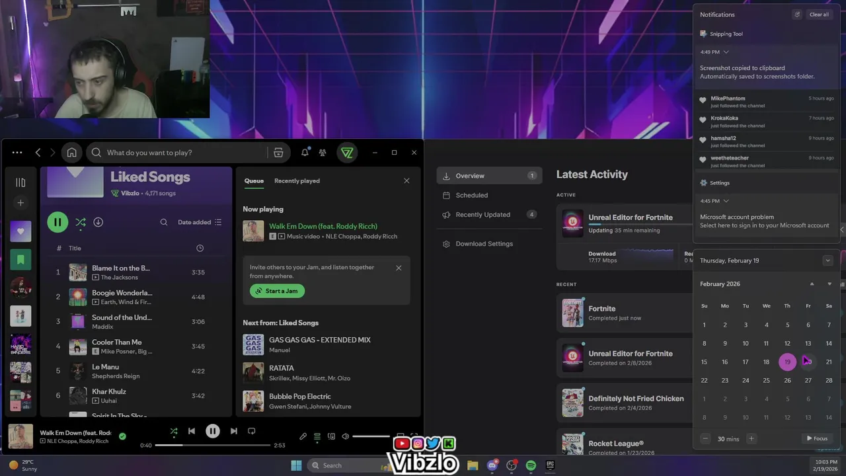Image resolution: width=846 pixels, height=476 pixels.
Task: Toggle the green liked checkmark for current song
Action: click(x=122, y=436)
